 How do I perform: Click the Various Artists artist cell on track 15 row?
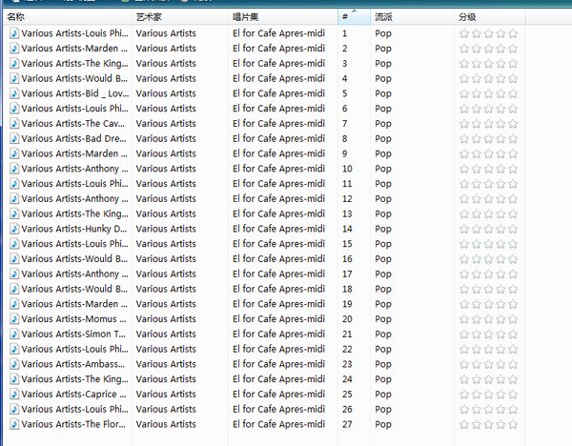[166, 244]
